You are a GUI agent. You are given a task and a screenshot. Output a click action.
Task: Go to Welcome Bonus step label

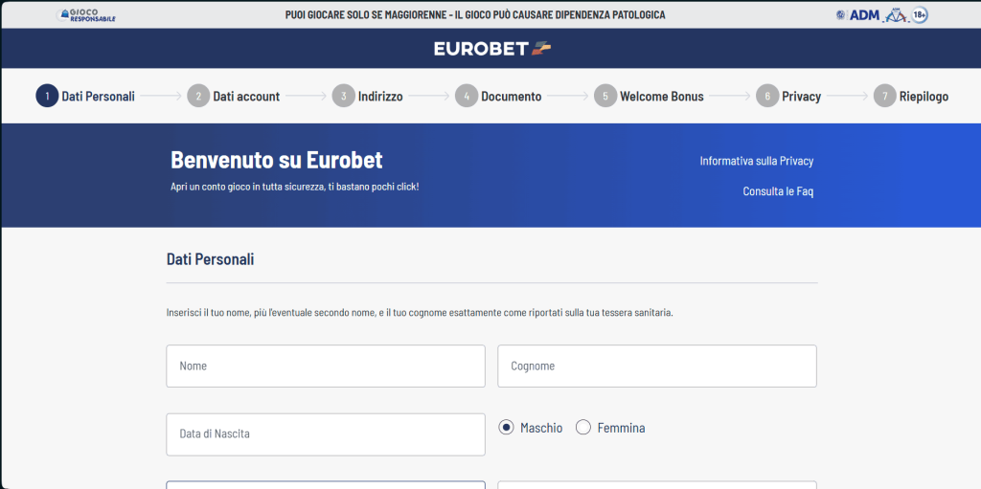tap(662, 97)
